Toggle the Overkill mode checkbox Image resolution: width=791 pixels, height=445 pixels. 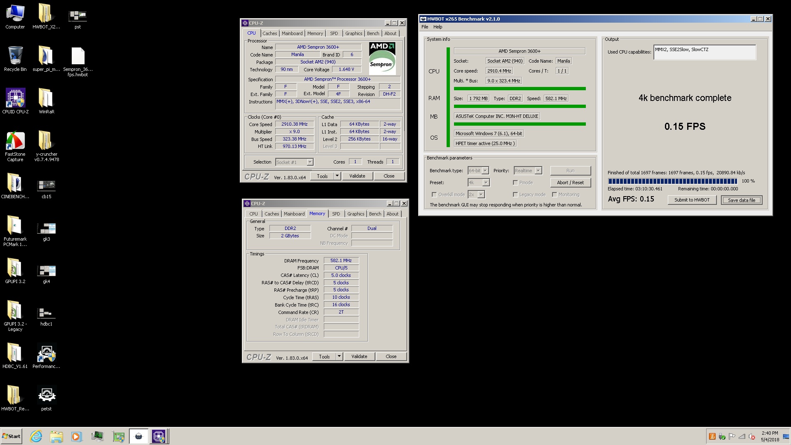click(434, 194)
